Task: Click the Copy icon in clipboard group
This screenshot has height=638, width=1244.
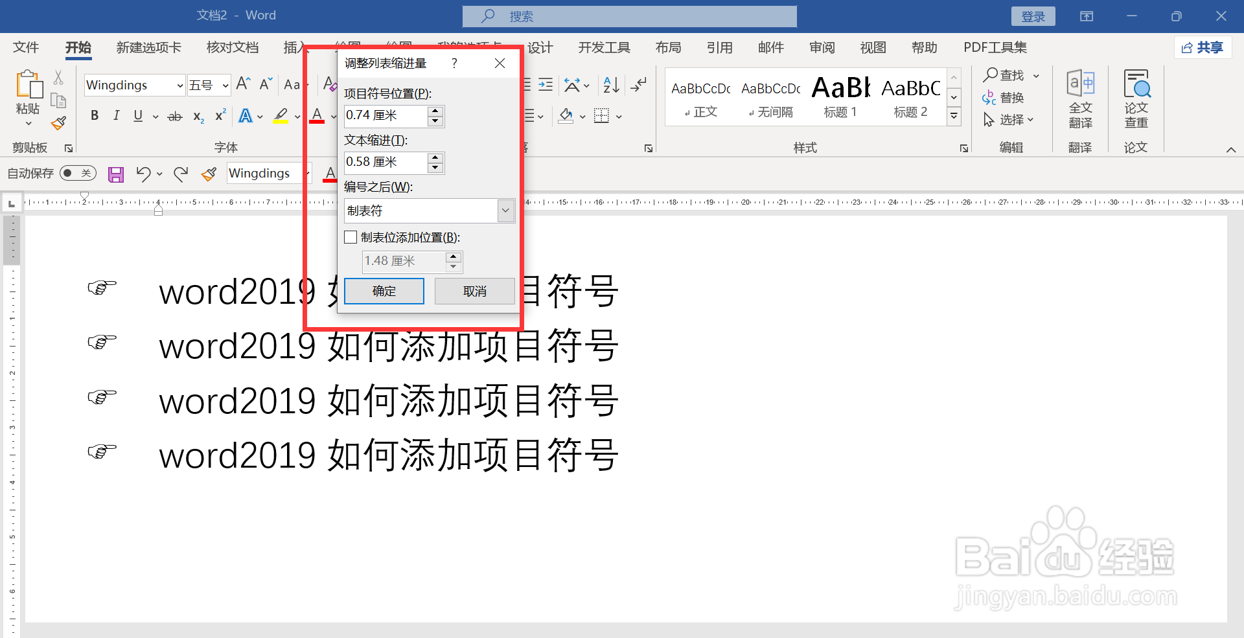Action: [x=58, y=100]
